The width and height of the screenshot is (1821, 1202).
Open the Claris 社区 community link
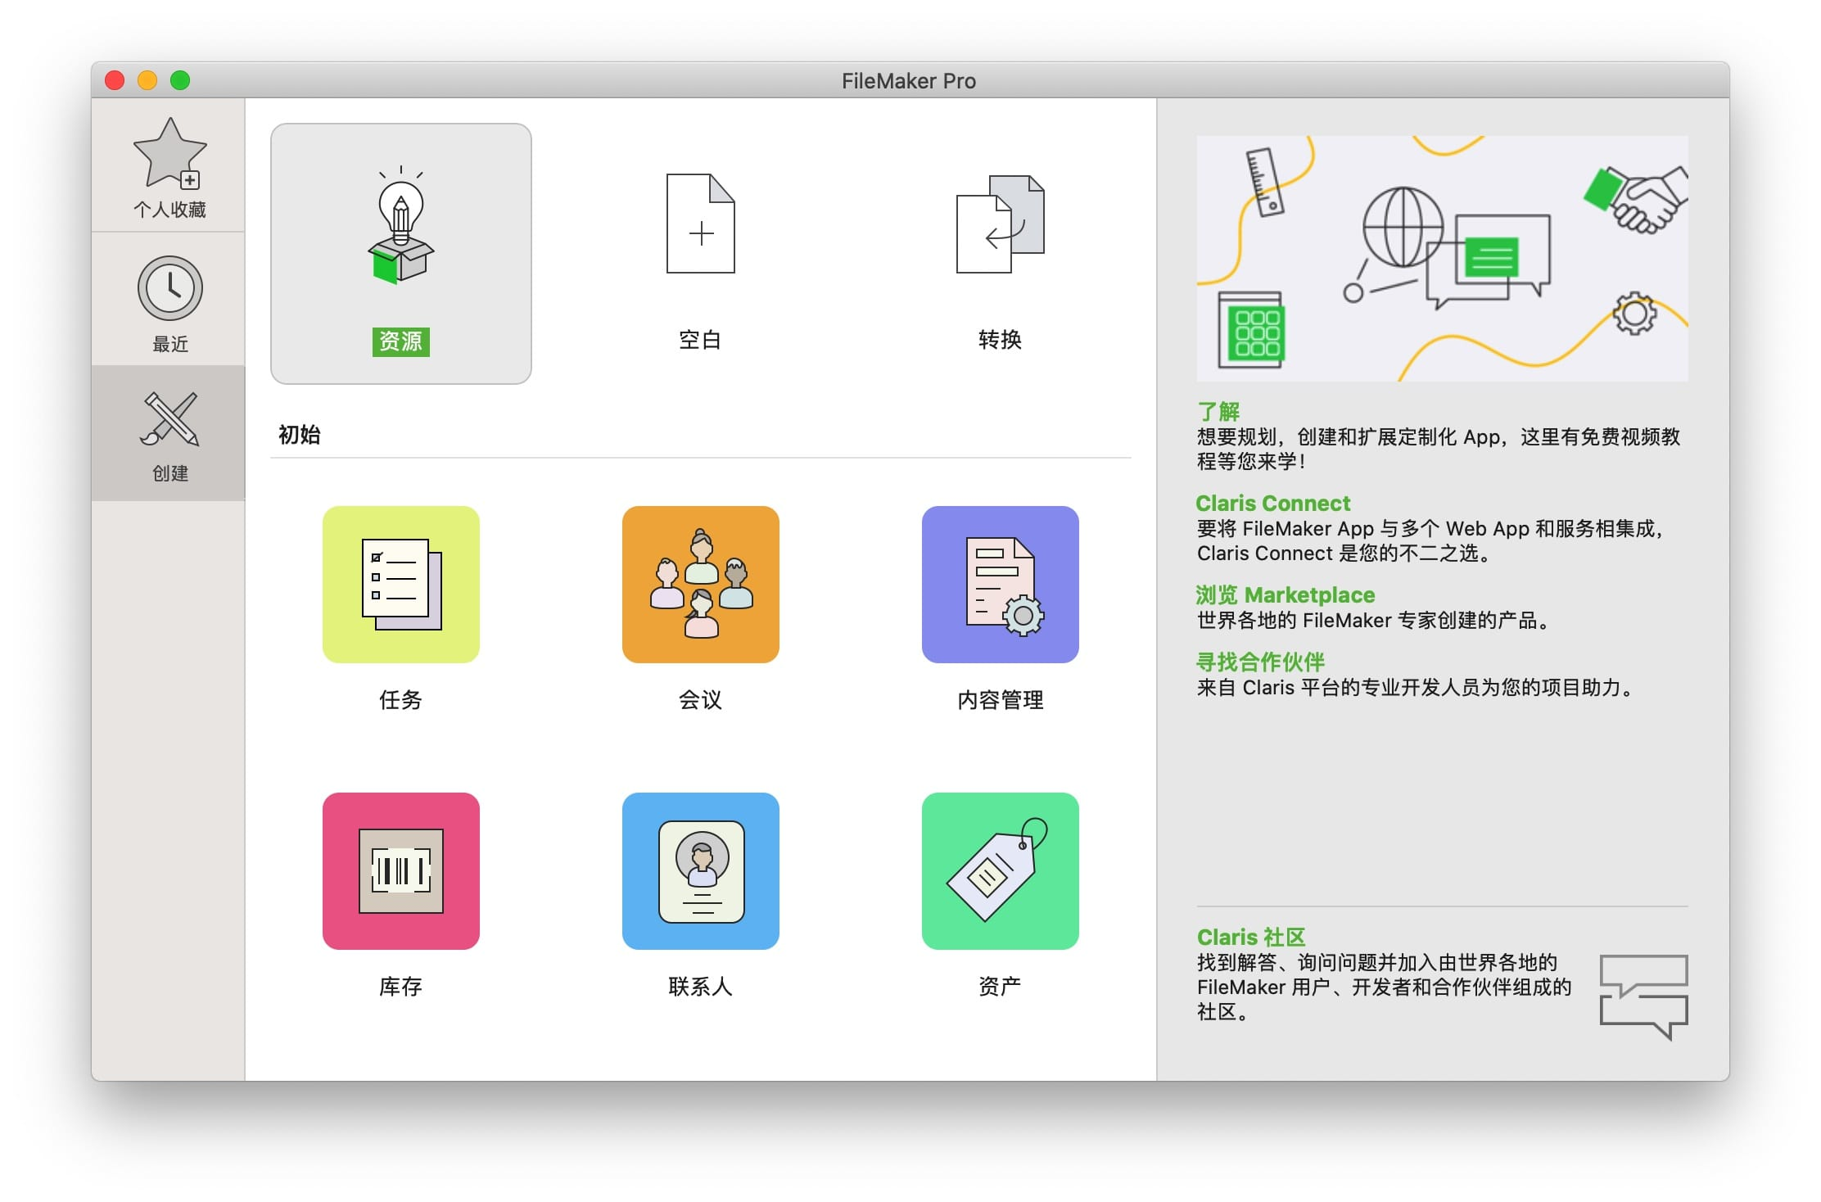(1250, 937)
